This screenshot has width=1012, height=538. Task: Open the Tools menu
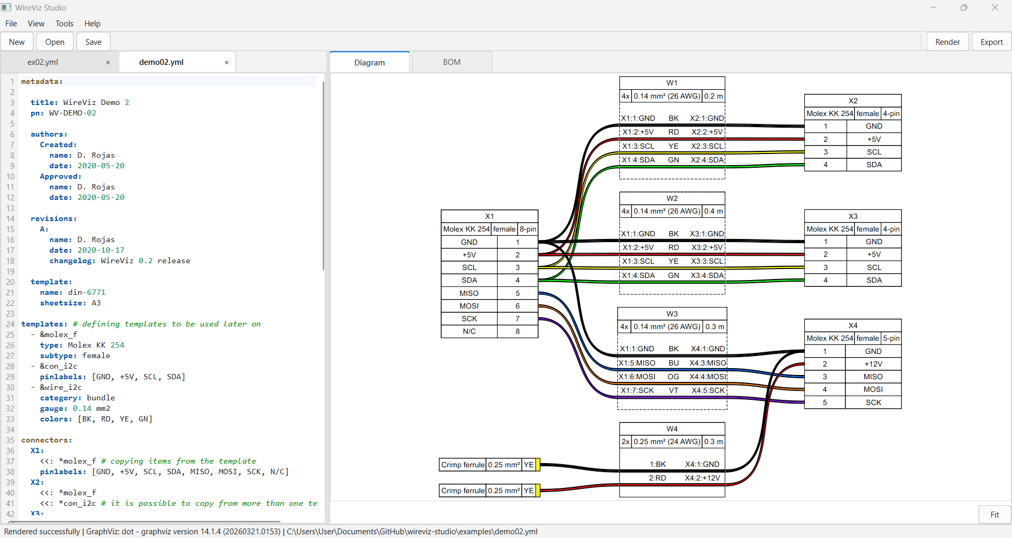(x=64, y=23)
